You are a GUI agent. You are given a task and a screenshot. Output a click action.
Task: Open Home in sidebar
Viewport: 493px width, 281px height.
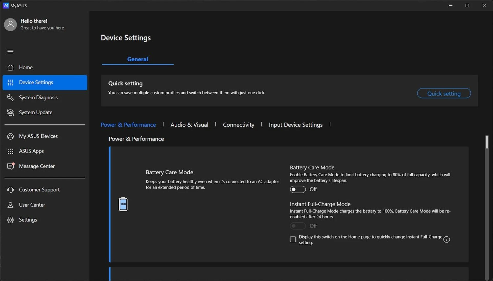pyautogui.click(x=45, y=67)
